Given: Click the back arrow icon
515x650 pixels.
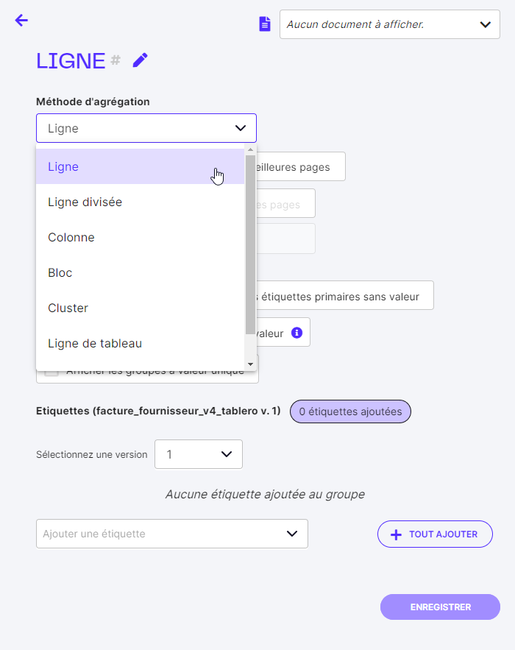Looking at the screenshot, I should tap(21, 21).
